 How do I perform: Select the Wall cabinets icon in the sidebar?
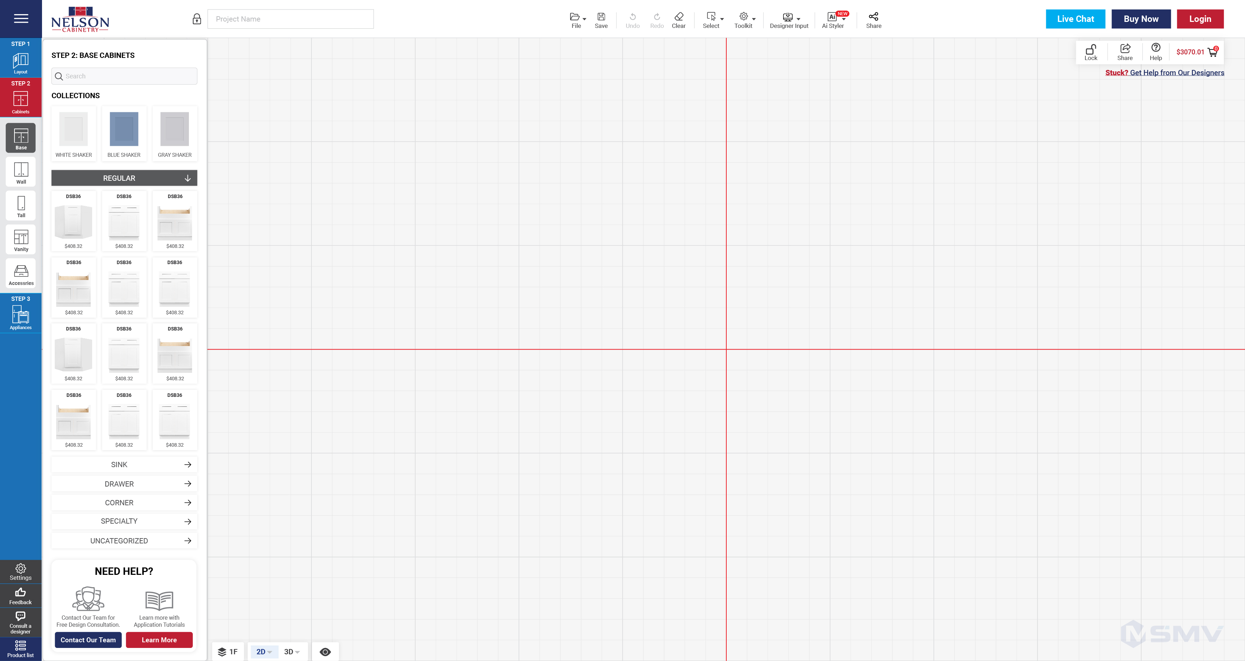point(20,172)
